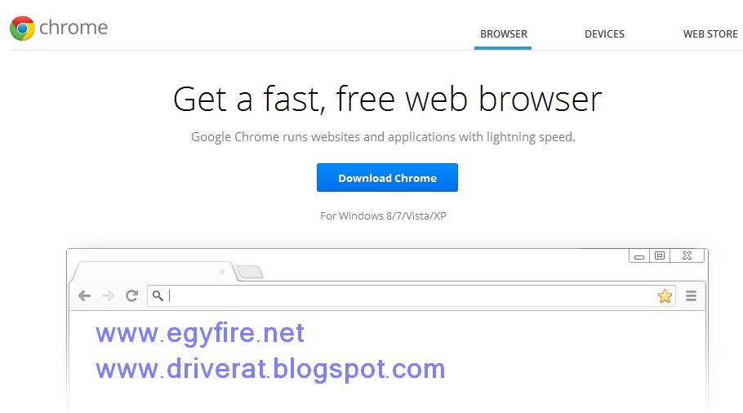
Task: Open a new tab with small tab button
Action: click(250, 272)
